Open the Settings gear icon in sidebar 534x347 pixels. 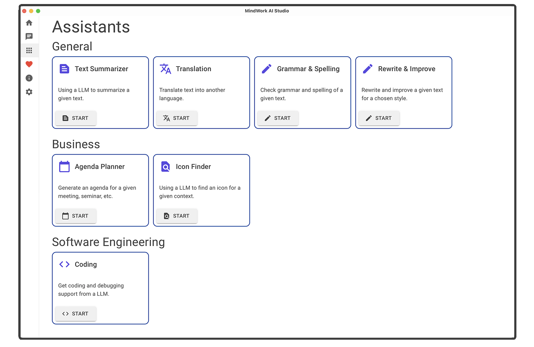pyautogui.click(x=29, y=92)
